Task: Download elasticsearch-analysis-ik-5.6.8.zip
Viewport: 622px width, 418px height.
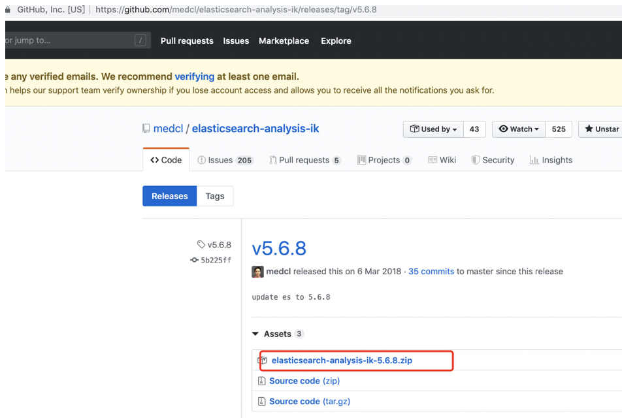Action: 342,360
